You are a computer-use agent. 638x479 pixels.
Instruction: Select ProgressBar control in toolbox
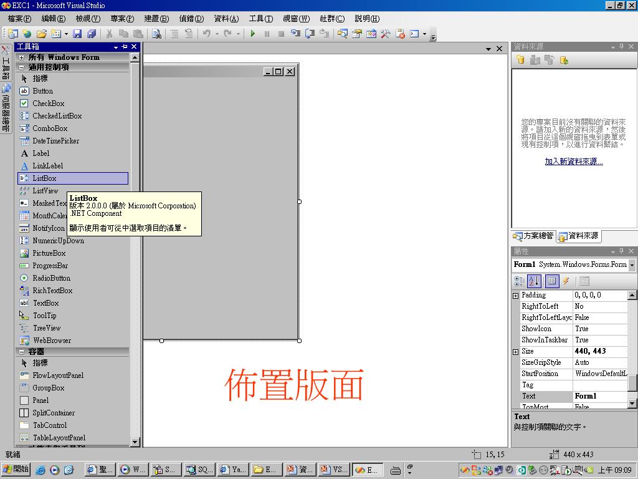click(74, 266)
